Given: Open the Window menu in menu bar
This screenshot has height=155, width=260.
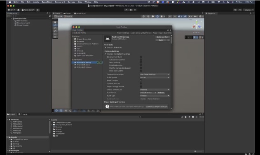Looking at the screenshot, I should coord(88,2).
